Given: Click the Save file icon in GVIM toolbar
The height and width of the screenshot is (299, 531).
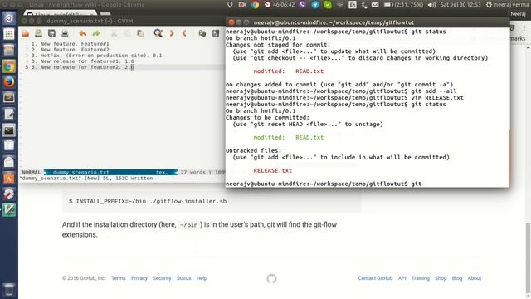Looking at the screenshot, I should click(39, 33).
